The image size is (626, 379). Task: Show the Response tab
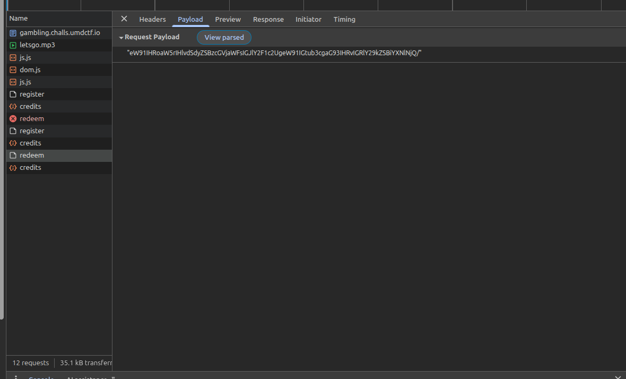tap(268, 19)
